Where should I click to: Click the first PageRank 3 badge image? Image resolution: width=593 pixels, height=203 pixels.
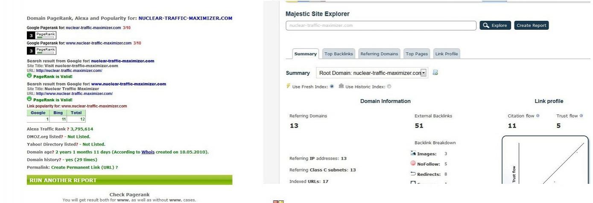(x=41, y=35)
